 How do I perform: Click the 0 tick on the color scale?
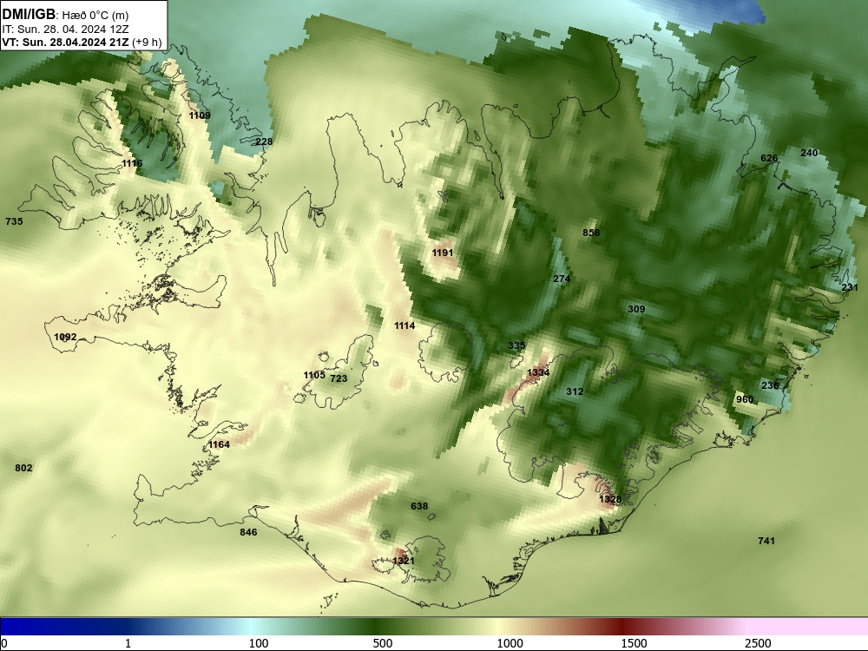4,643
